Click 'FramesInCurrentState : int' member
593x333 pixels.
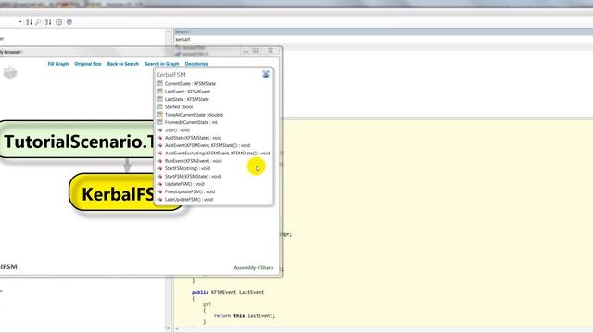click(191, 122)
